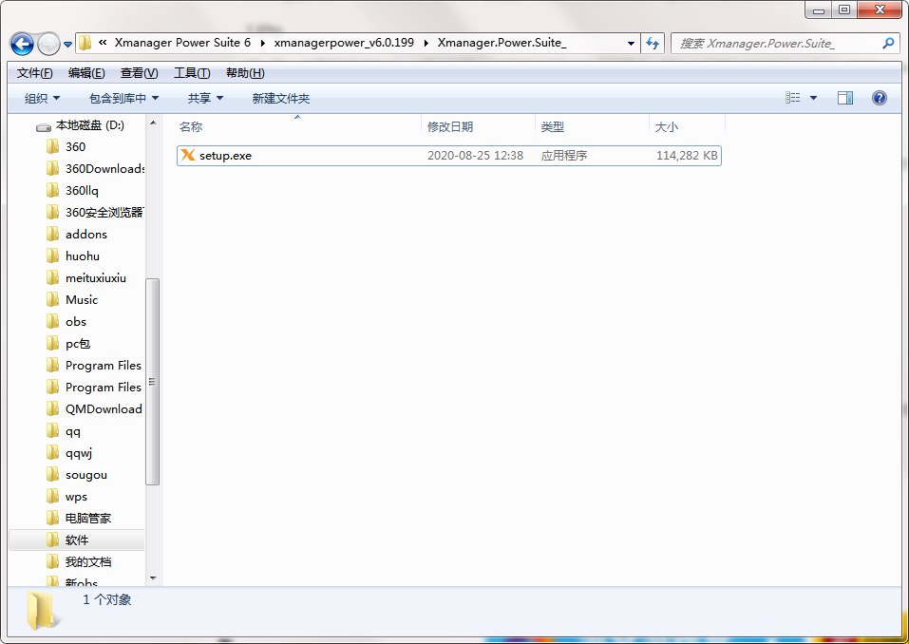
Task: Open the 查看(V) menu
Action: click(139, 73)
